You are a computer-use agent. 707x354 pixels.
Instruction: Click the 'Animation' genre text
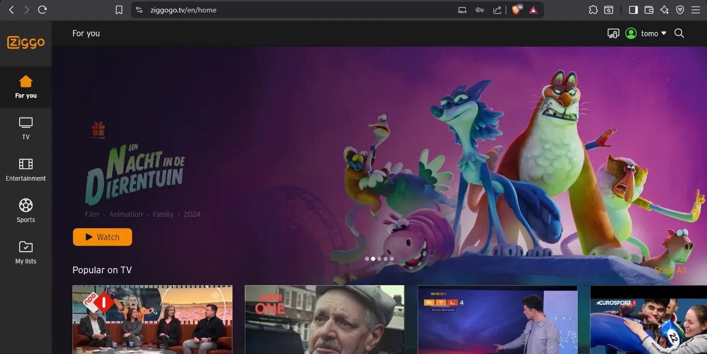coord(126,214)
